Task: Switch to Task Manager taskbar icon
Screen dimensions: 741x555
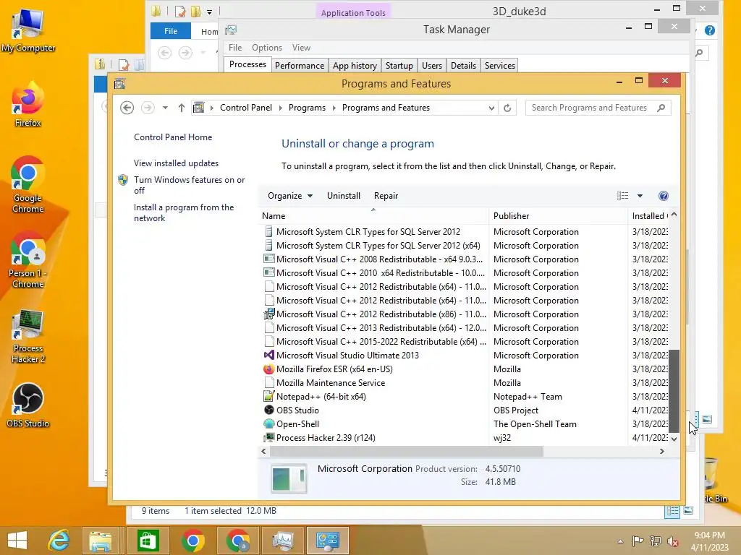Action: [283, 541]
